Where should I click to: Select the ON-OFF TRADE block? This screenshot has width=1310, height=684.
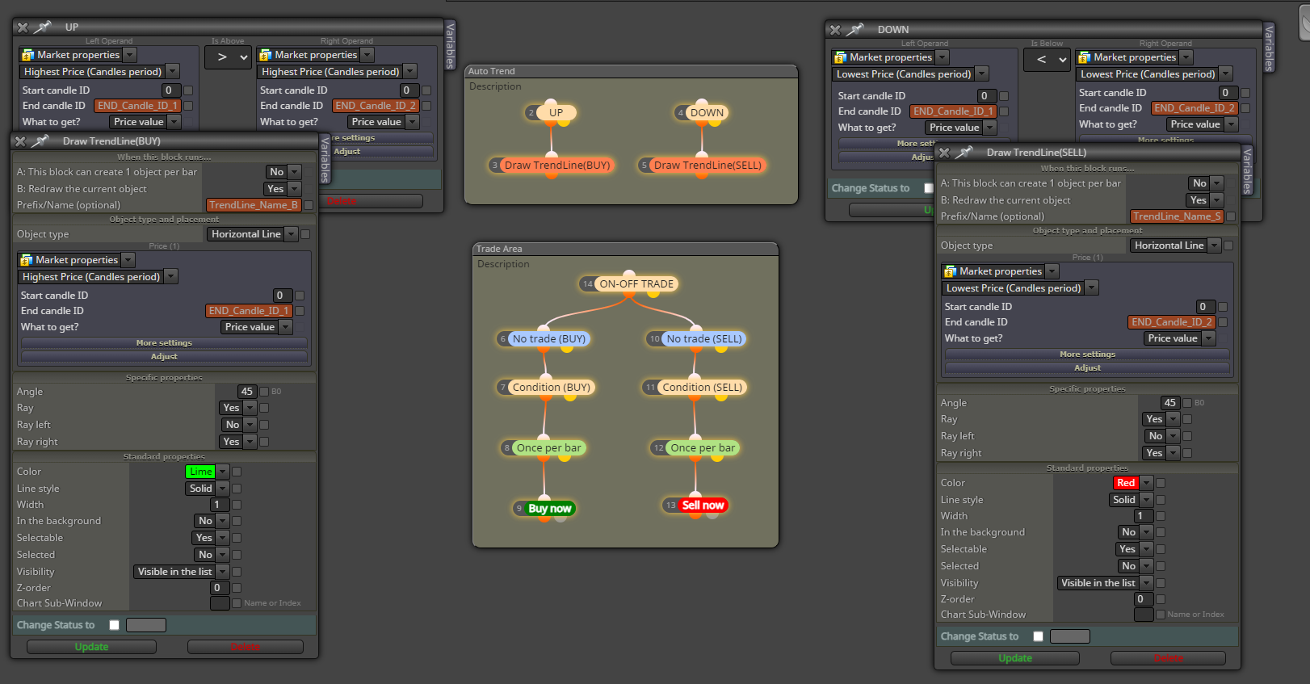coord(636,284)
